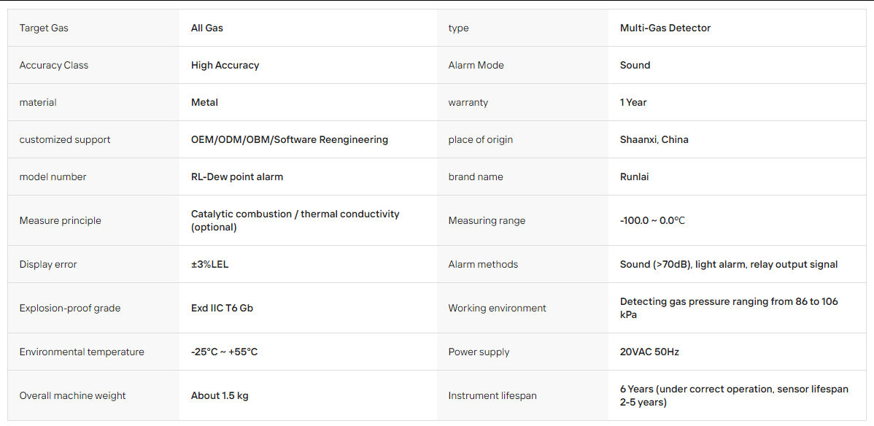Click the 'Alarm Mode' label

click(476, 65)
